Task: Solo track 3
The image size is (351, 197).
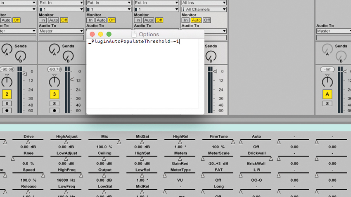Action: point(55,103)
